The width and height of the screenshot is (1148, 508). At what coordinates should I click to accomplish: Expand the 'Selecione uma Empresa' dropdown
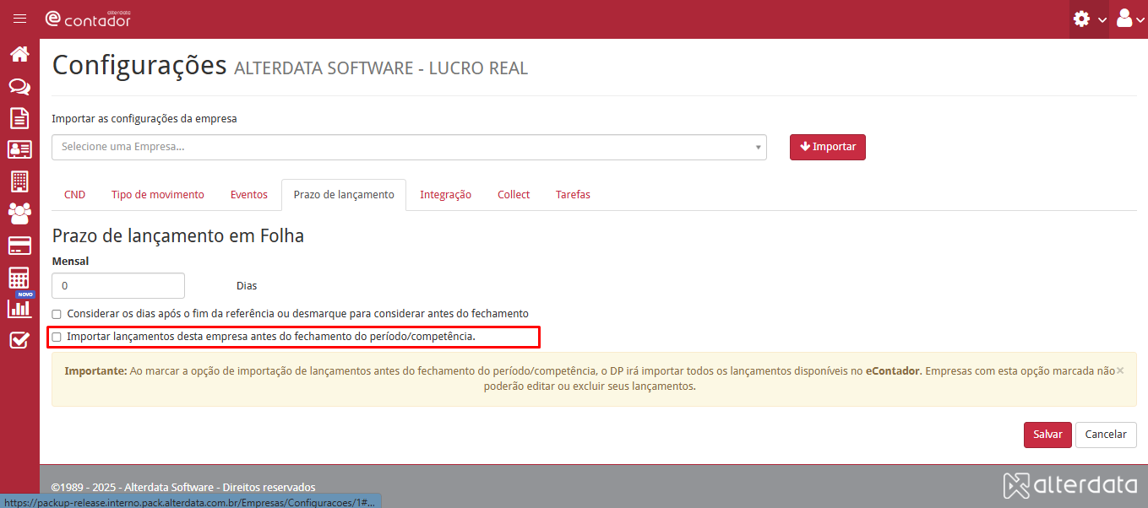point(409,147)
